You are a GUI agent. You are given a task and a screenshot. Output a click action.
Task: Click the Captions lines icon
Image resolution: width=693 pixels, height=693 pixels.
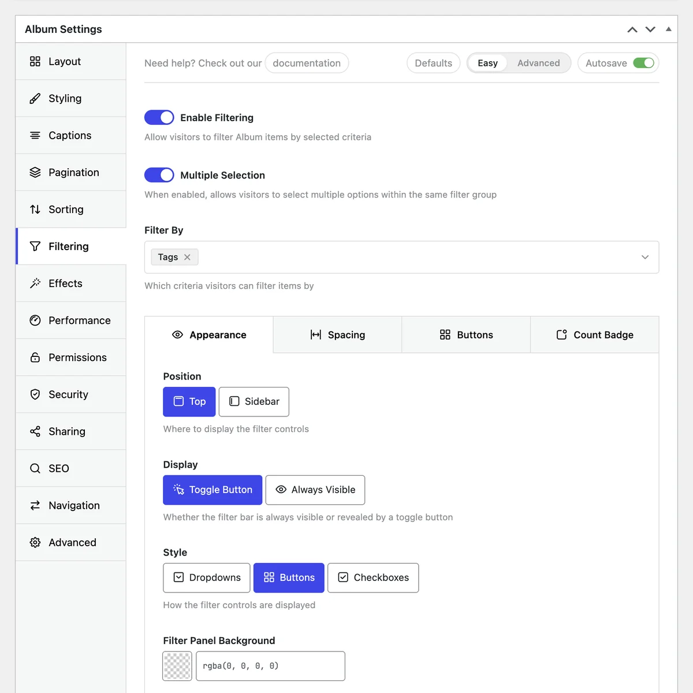click(35, 135)
